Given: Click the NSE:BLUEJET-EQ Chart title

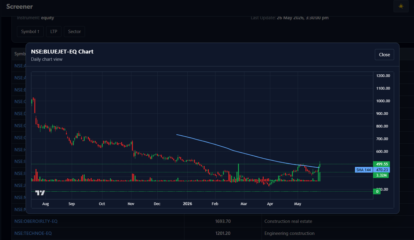Looking at the screenshot, I should (x=62, y=52).
